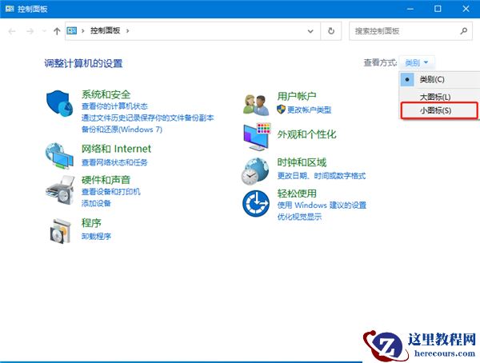Open Clock and Region globe-clock icon

[255, 171]
